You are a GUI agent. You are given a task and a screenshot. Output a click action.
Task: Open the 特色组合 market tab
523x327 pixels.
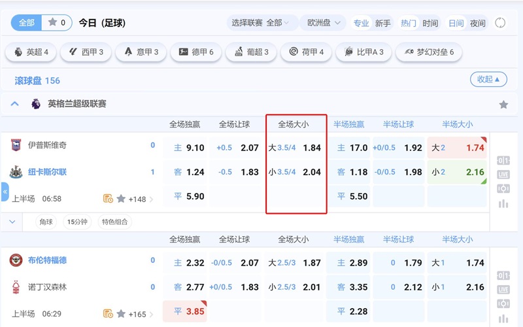[x=115, y=222]
